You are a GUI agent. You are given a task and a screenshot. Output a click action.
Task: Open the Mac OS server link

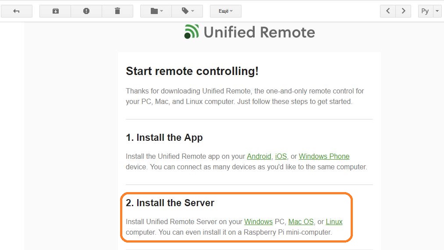(301, 221)
